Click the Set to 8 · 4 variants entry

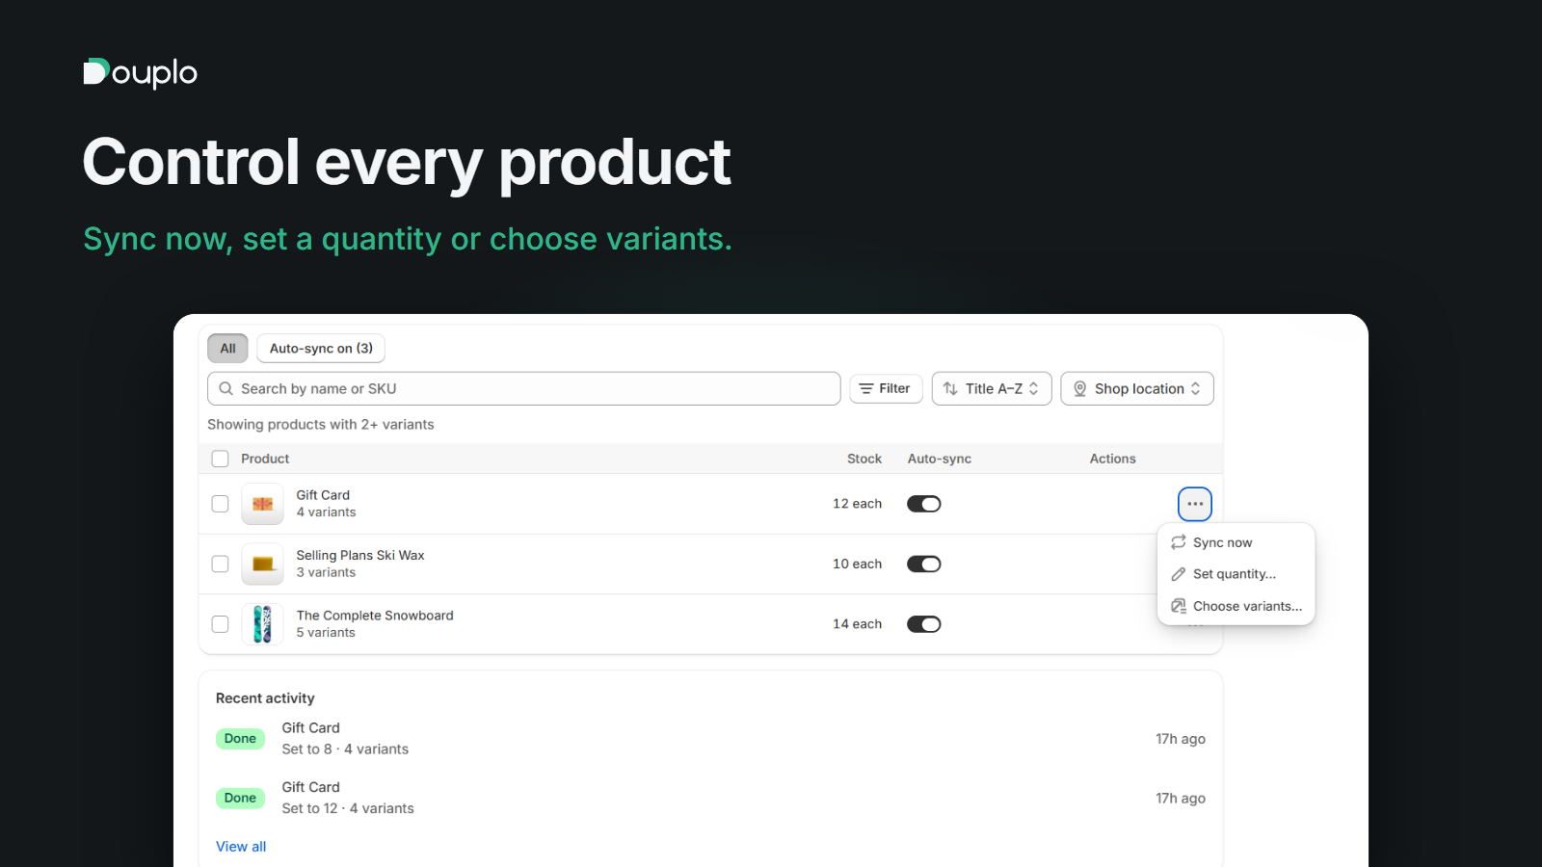tap(345, 749)
